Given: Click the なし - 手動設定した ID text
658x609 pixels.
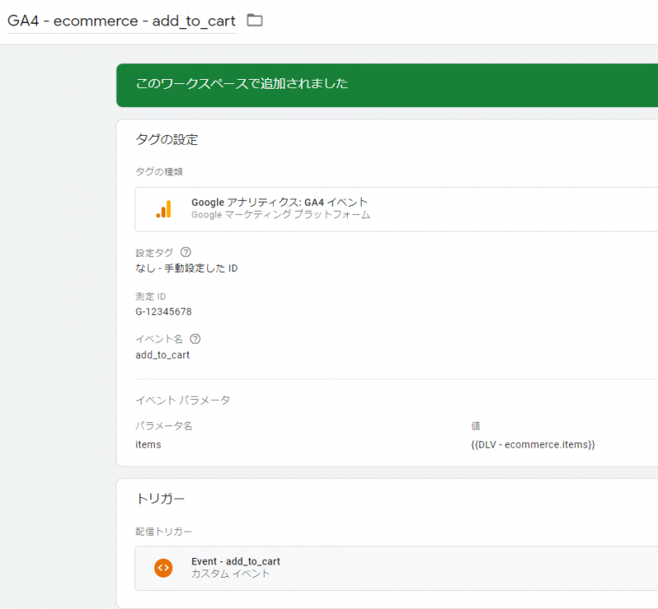Looking at the screenshot, I should pyautogui.click(x=187, y=268).
